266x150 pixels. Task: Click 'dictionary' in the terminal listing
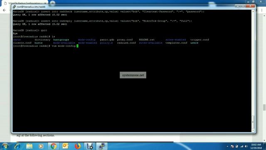(x=42, y=40)
